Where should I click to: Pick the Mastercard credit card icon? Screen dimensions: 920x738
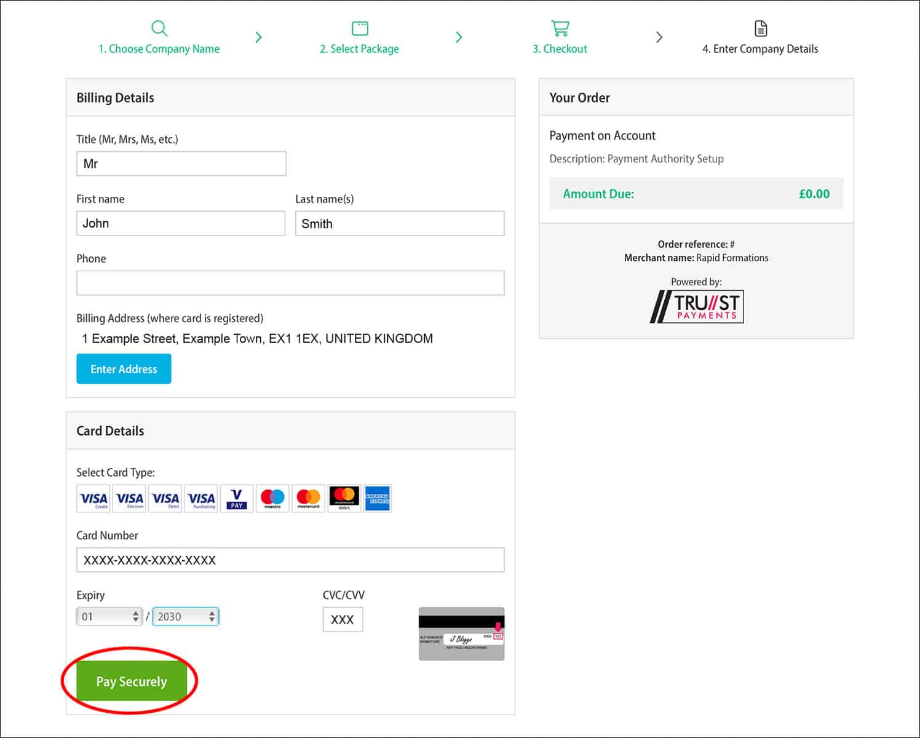308,499
